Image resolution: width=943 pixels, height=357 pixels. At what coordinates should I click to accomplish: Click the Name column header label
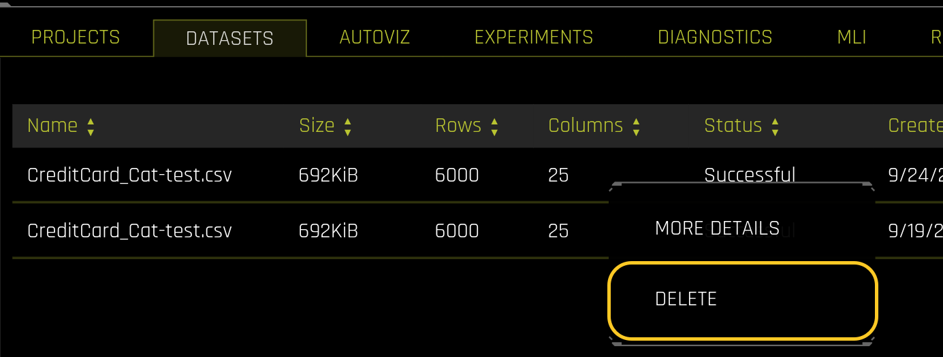click(52, 126)
